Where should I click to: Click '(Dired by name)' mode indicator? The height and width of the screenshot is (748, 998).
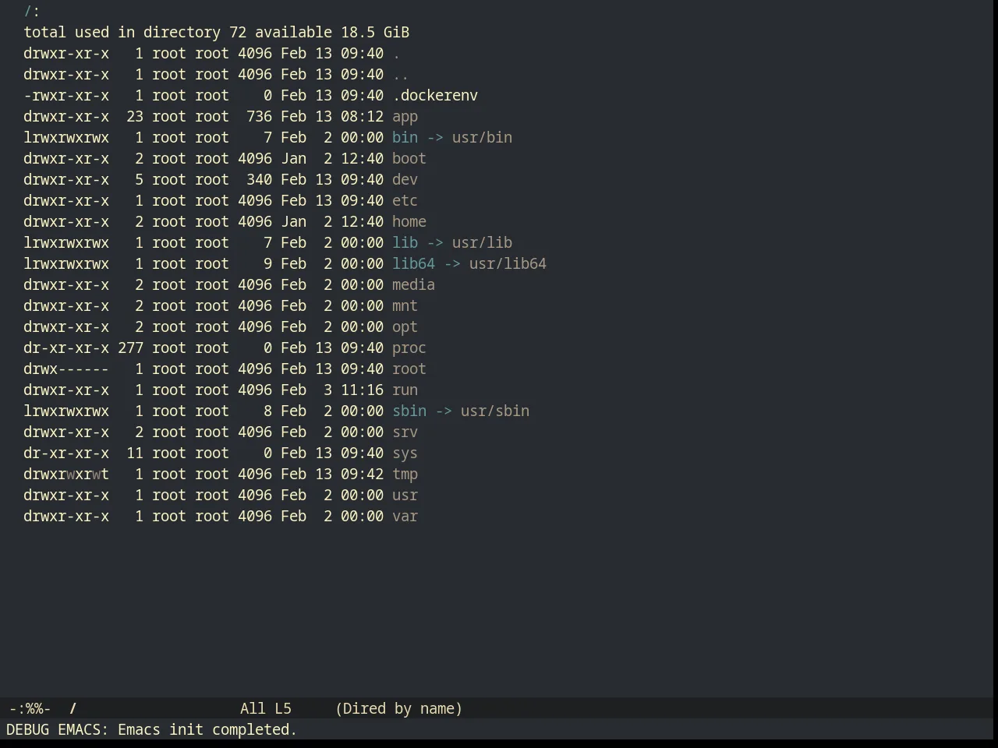[398, 709]
